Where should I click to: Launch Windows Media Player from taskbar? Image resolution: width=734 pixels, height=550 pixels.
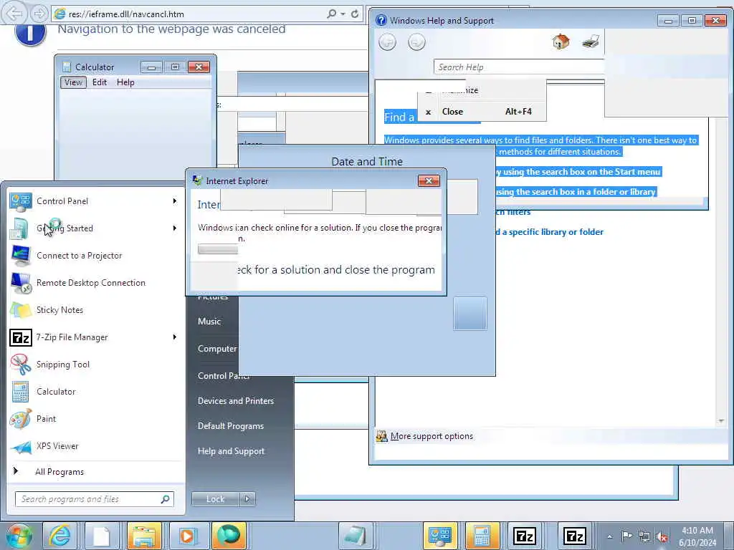point(186,536)
